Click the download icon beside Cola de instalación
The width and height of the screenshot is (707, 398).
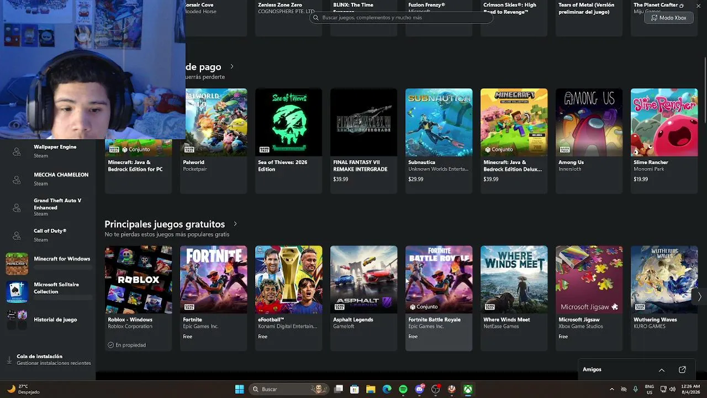coord(9,360)
